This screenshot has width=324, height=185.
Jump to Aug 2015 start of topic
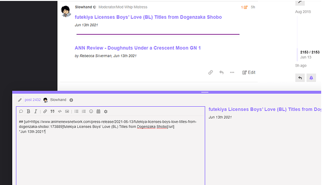tap(303, 12)
